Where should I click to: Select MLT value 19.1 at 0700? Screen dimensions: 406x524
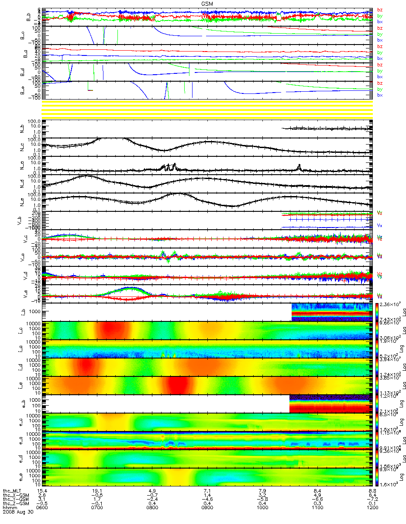pos(97,490)
